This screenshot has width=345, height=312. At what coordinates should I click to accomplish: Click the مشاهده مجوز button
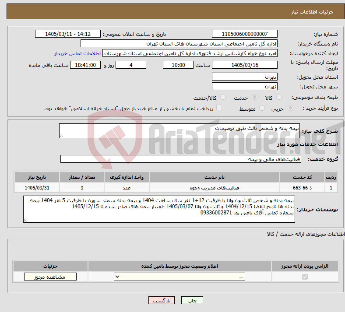50,277
